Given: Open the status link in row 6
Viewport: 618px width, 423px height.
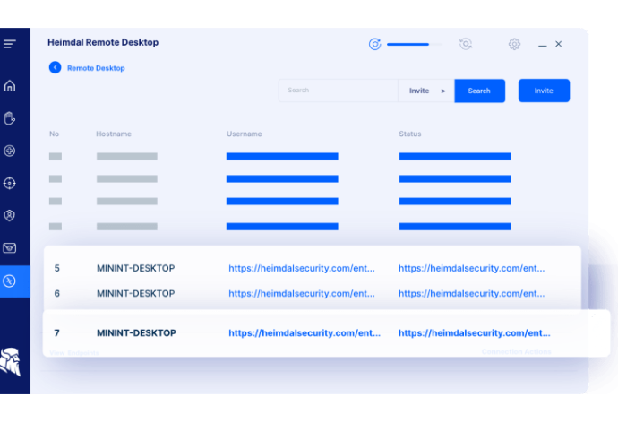Looking at the screenshot, I should click(471, 294).
